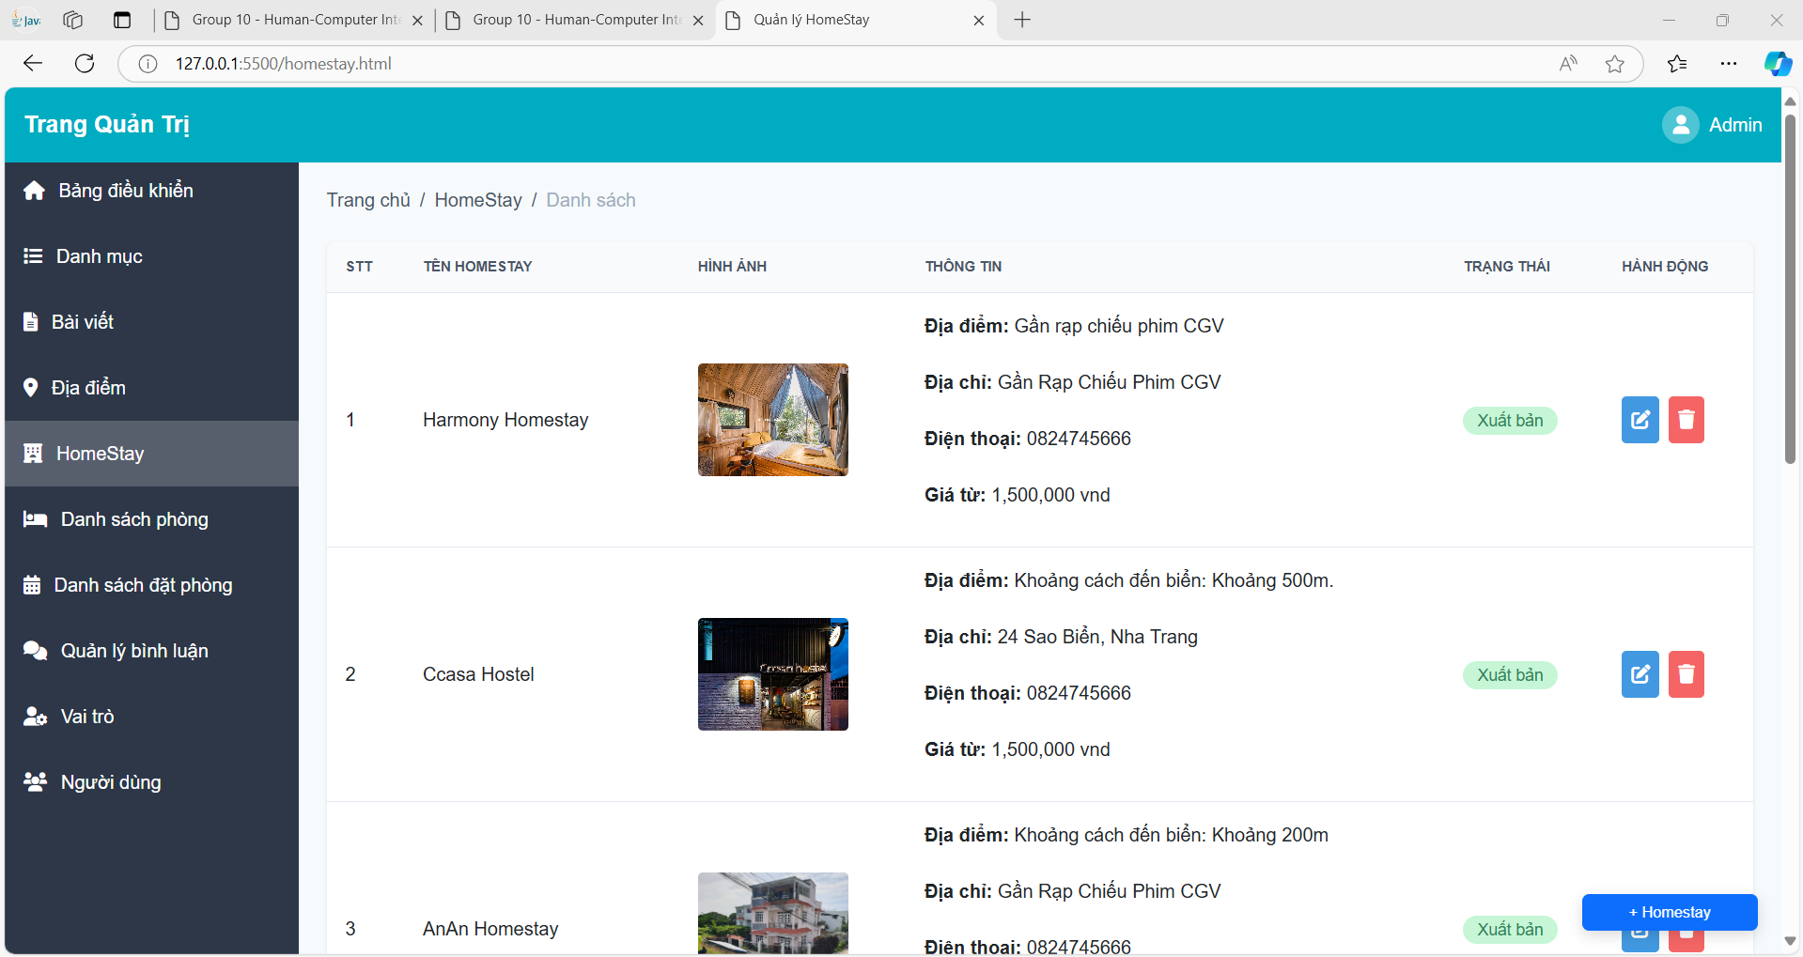The height and width of the screenshot is (957, 1803).
Task: Click the scrollbar down arrow
Action: 1790,941
